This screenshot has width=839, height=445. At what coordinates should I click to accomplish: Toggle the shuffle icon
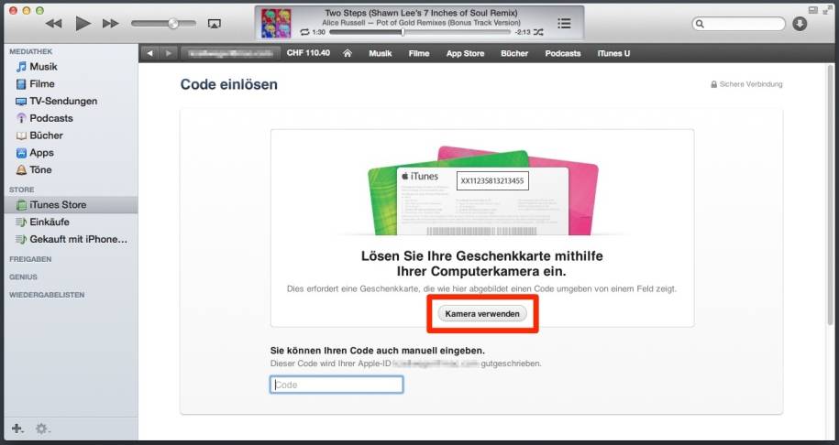coord(538,32)
